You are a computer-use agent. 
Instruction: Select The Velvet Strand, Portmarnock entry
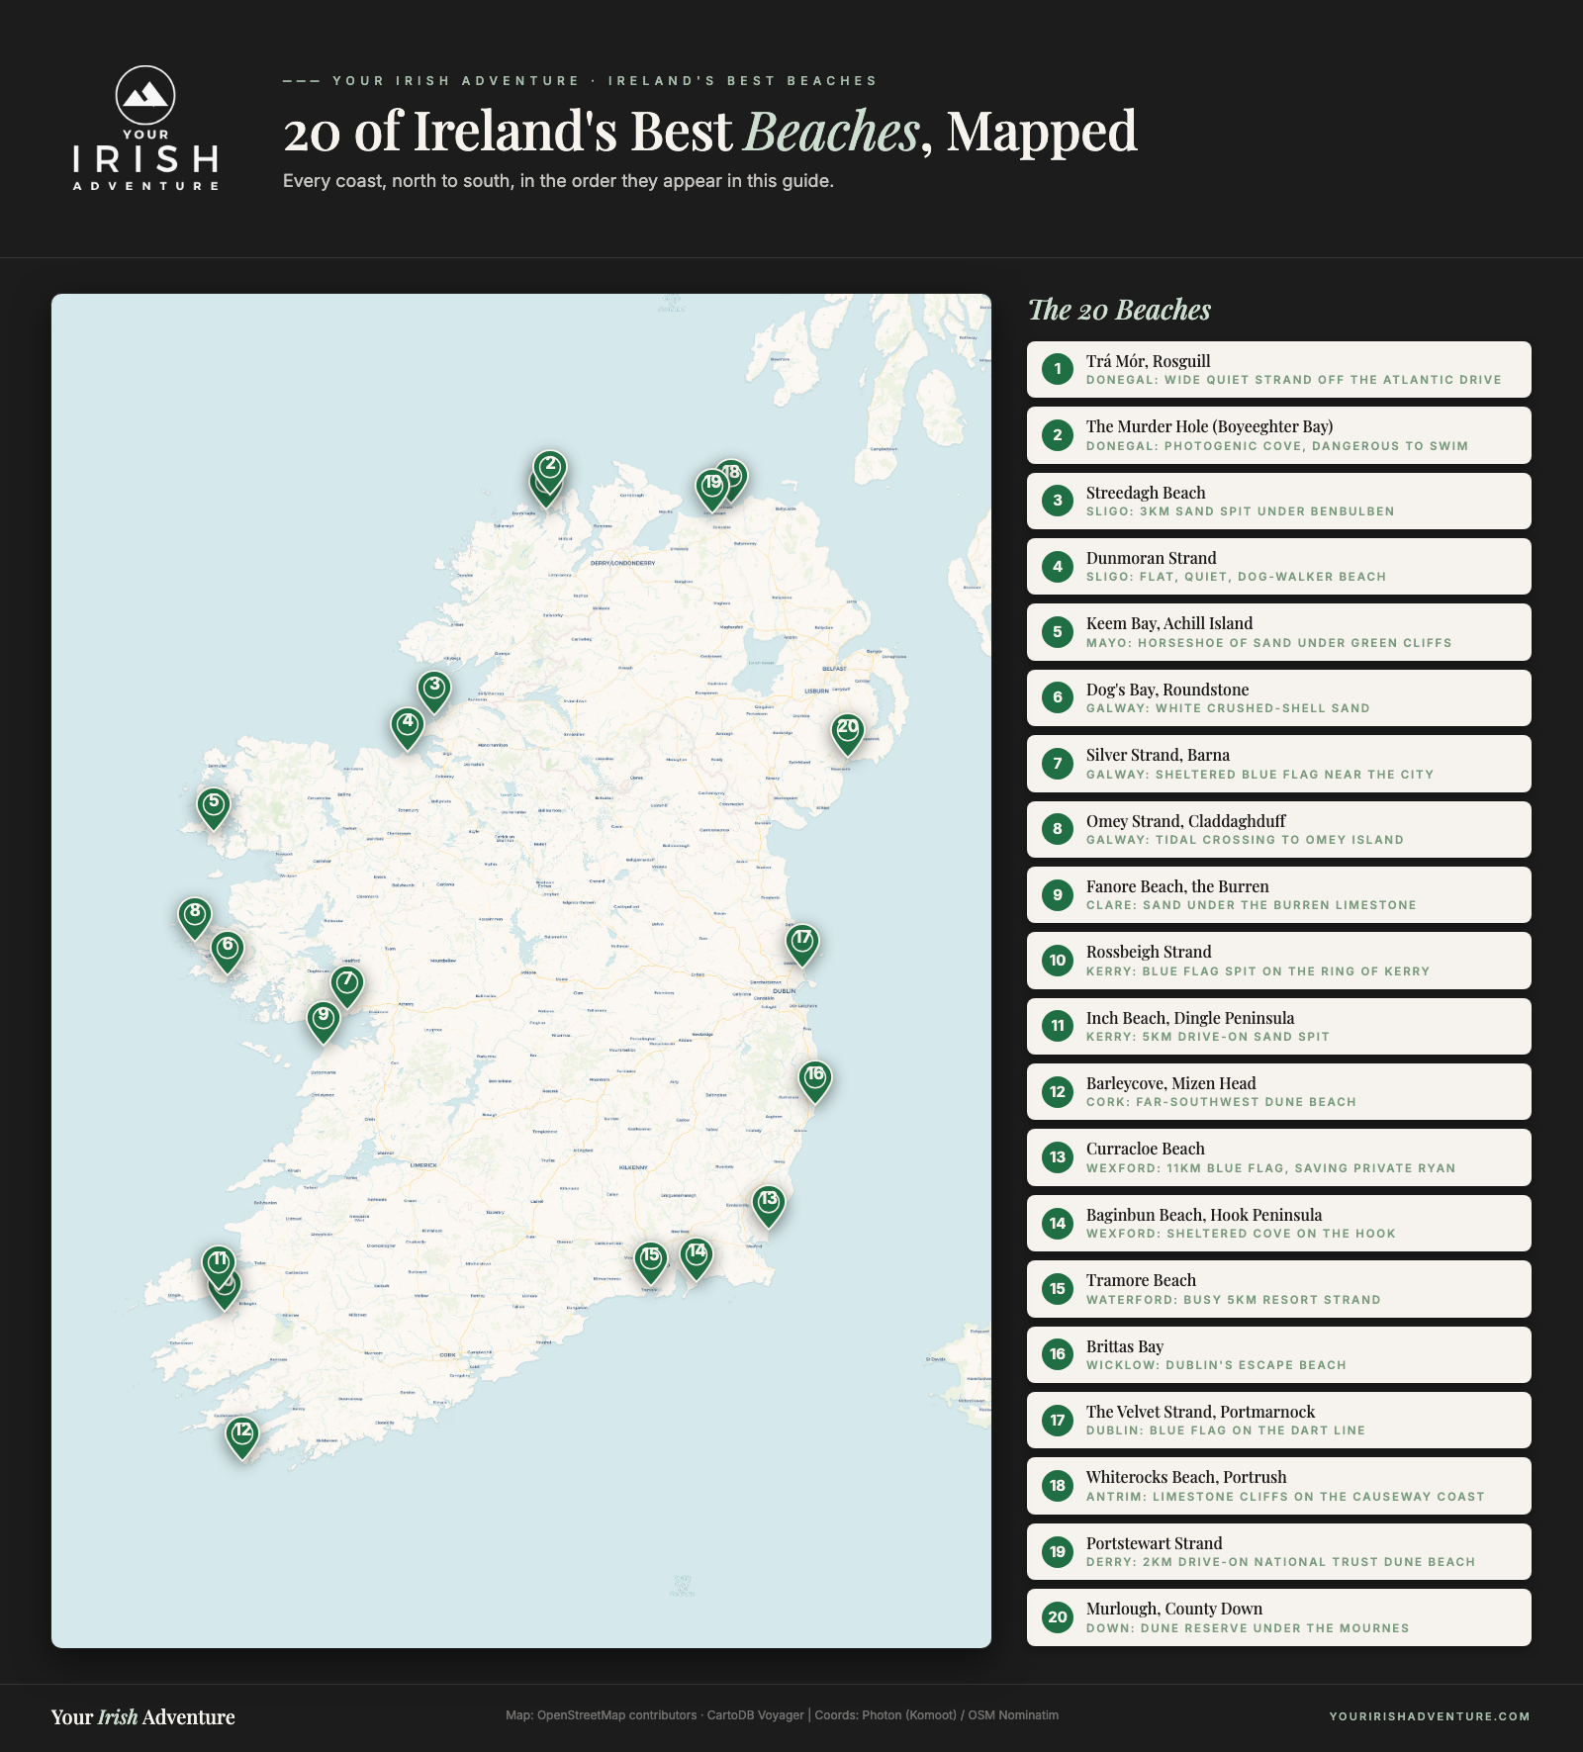coord(1279,1420)
